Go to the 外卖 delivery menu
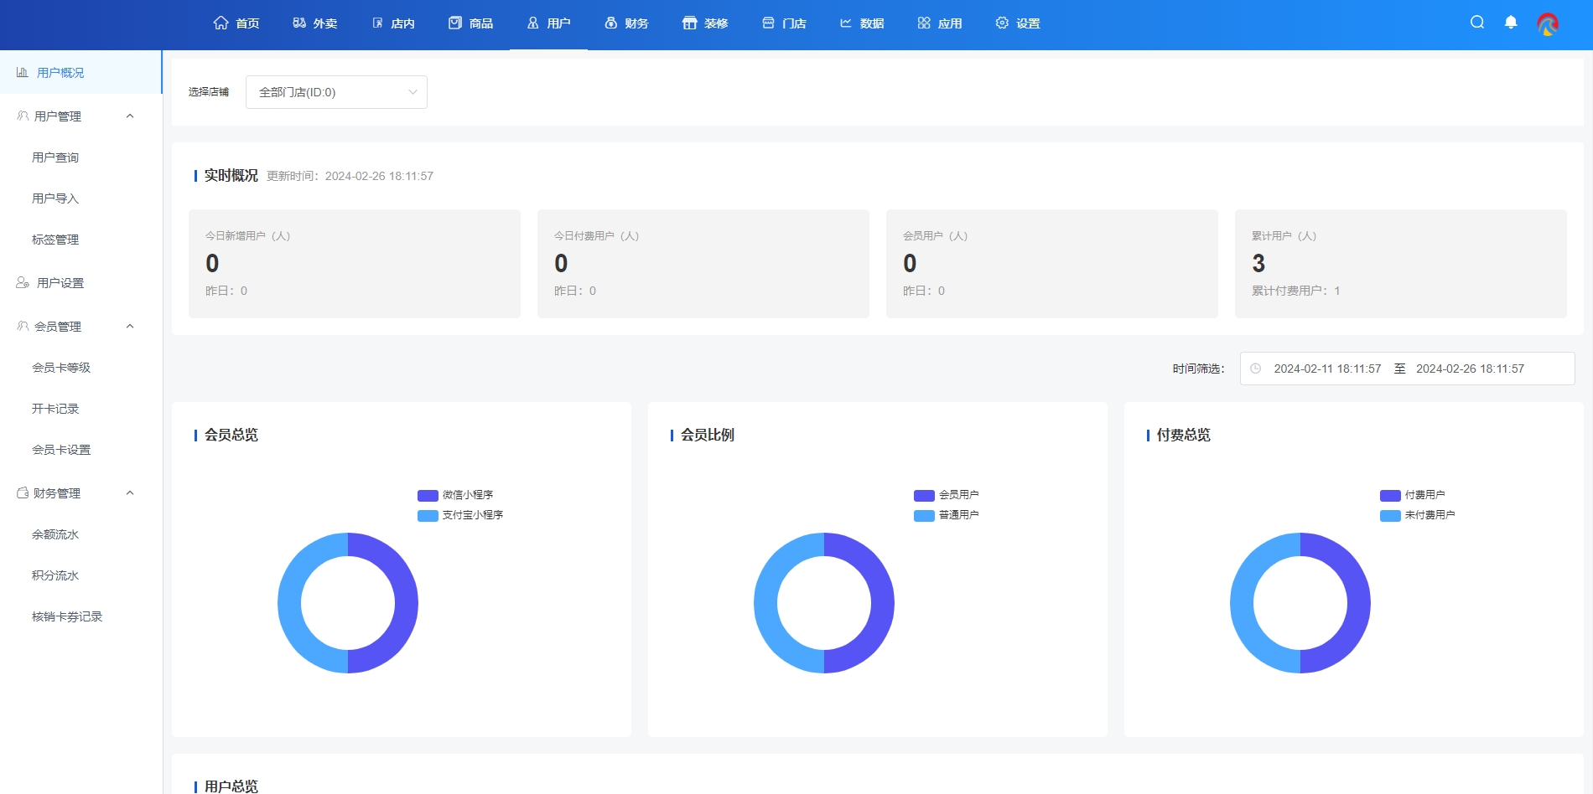 click(315, 23)
